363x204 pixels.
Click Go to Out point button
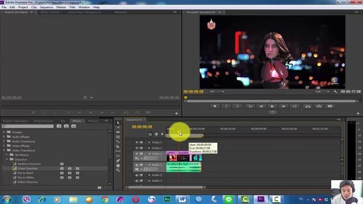point(294,107)
